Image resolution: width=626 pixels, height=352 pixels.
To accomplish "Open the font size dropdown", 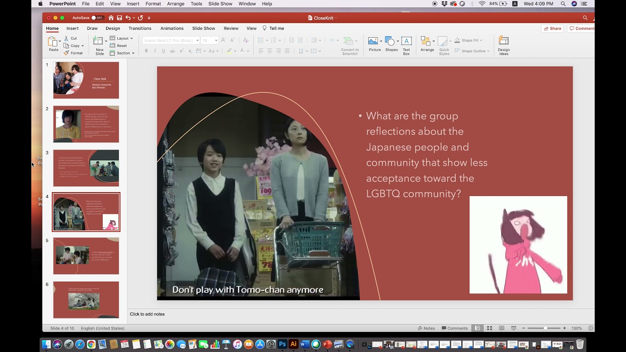I will click(216, 40).
